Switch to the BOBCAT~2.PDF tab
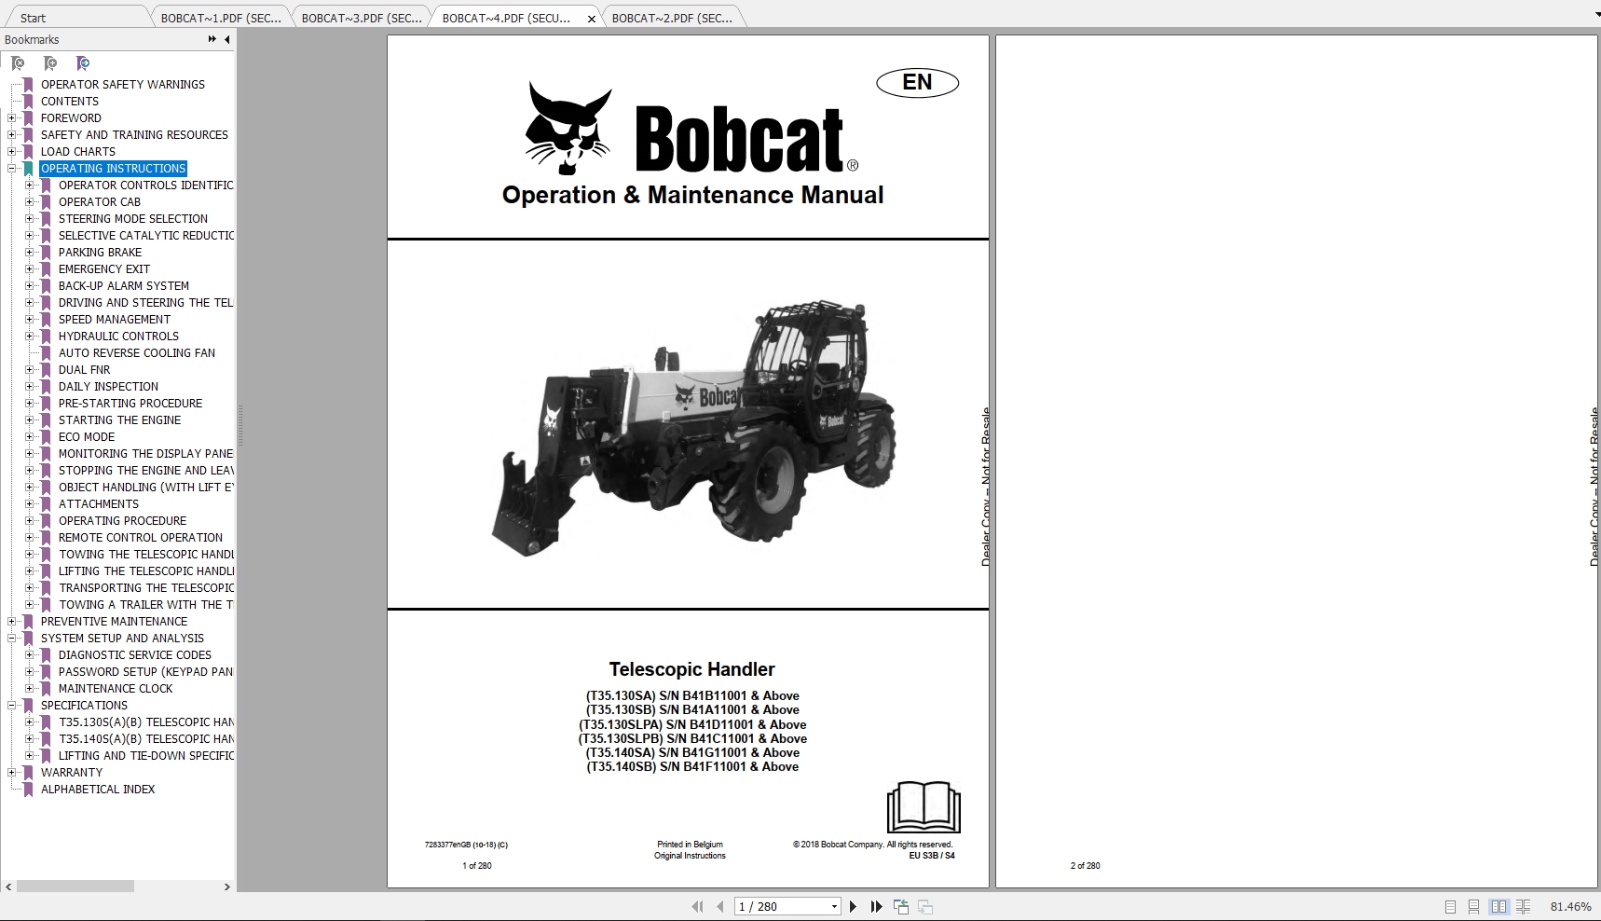Screen dimensions: 1601x921 pyautogui.click(x=673, y=17)
